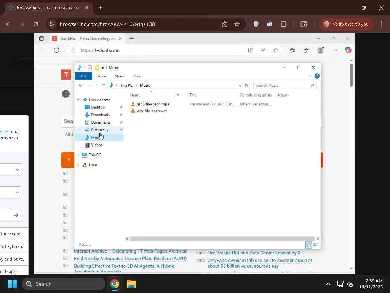Expand the This PC tree node
The height and width of the screenshot is (293, 390).
[x=78, y=155]
